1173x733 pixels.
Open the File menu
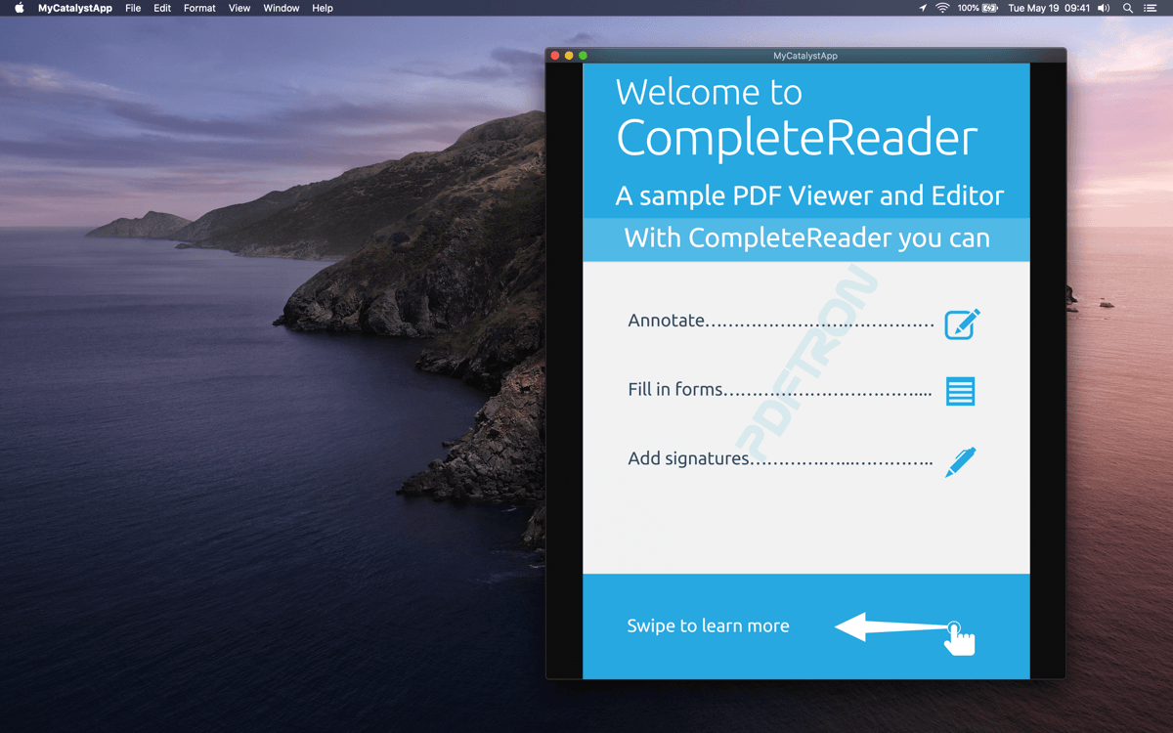pos(133,8)
